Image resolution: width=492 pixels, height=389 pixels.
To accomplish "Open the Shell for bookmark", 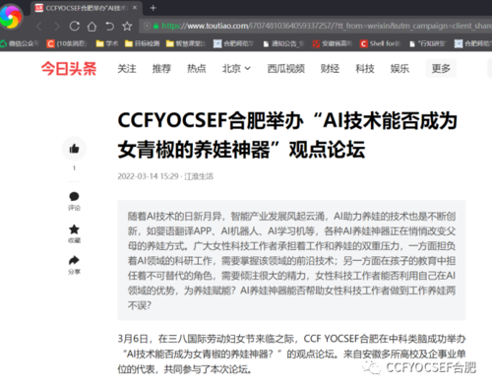I will (381, 43).
